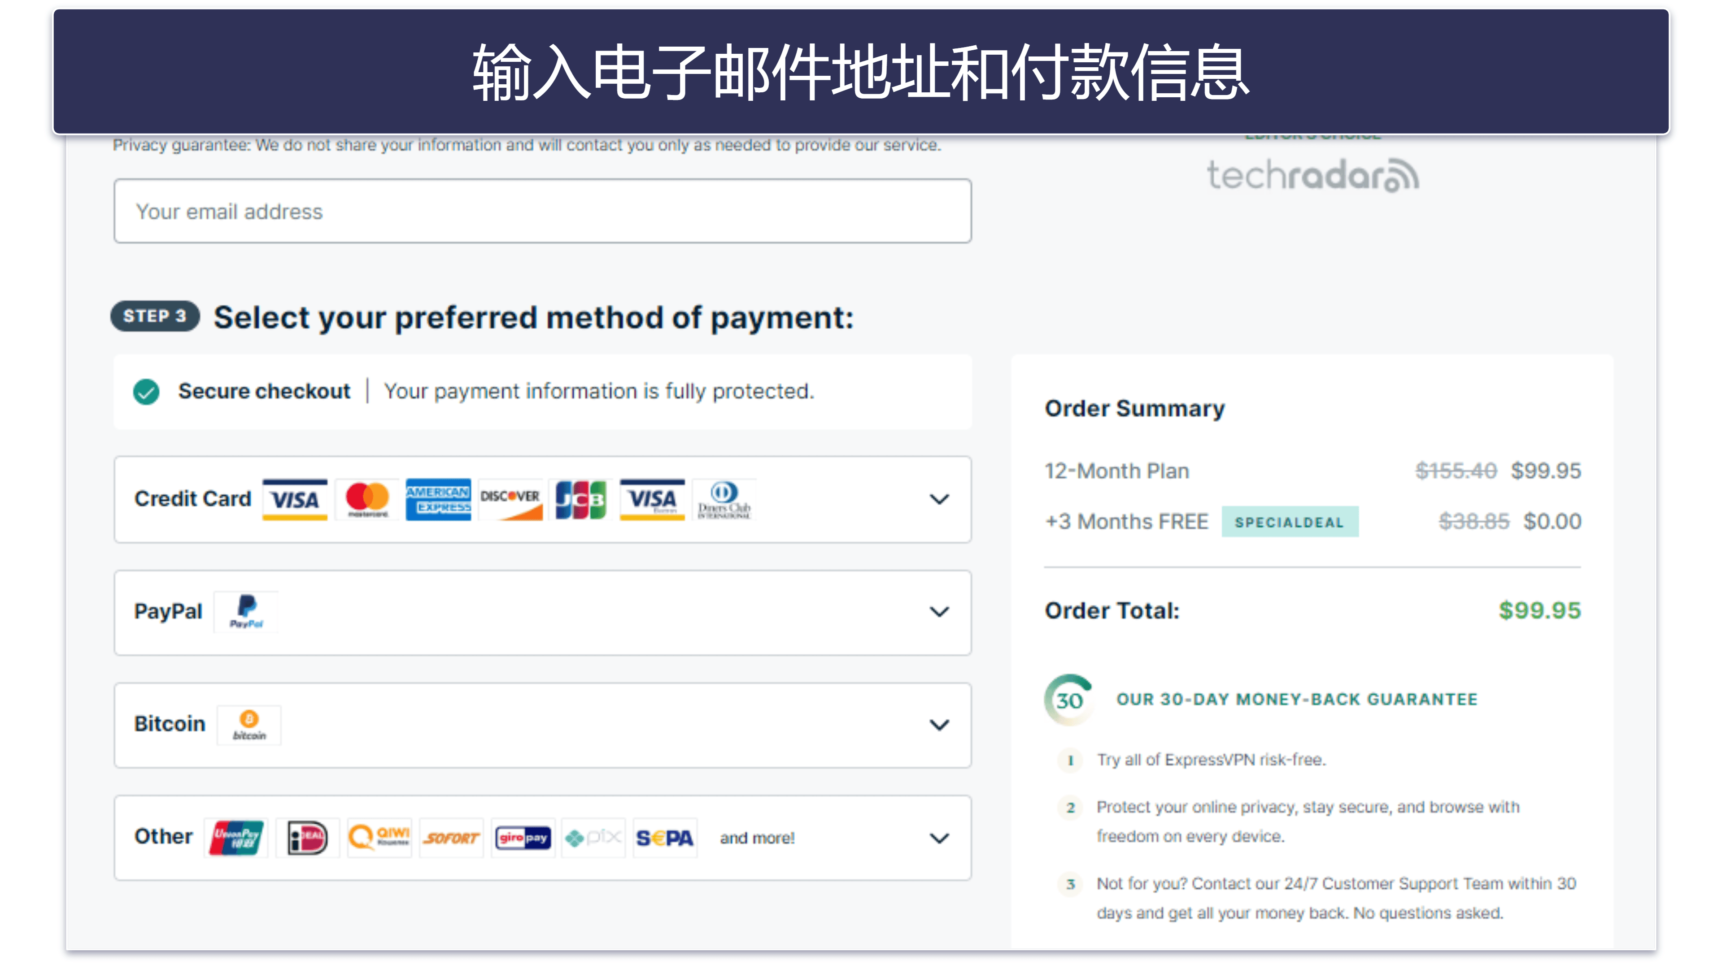1722x964 pixels.
Task: Choose the American Express card logo
Action: tap(438, 499)
